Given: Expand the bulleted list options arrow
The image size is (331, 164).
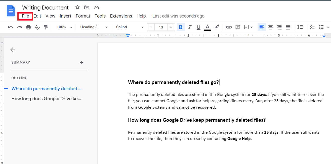Looking at the screenshot, I should (328, 27).
